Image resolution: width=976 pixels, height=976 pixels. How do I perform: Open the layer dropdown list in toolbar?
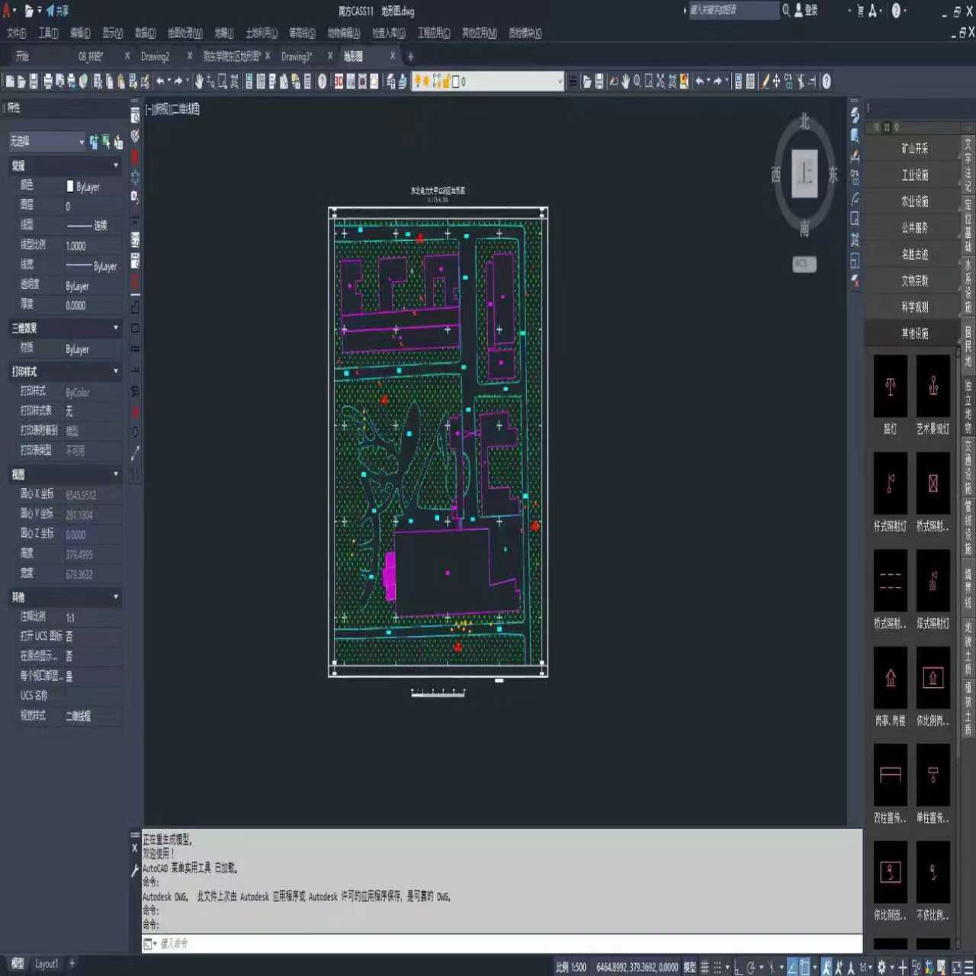pyautogui.click(x=560, y=82)
